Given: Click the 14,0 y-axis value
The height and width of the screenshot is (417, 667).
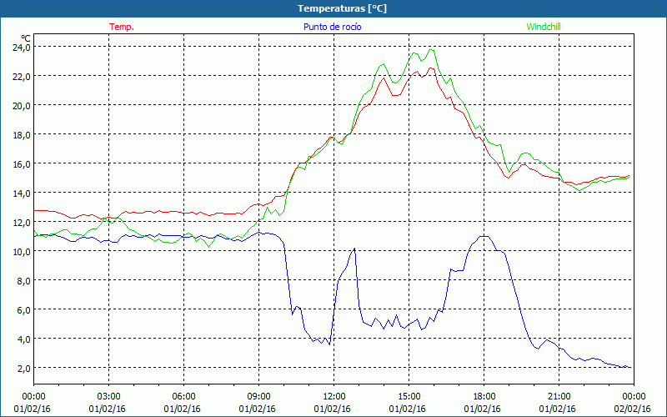Looking at the screenshot, I should tap(22, 193).
